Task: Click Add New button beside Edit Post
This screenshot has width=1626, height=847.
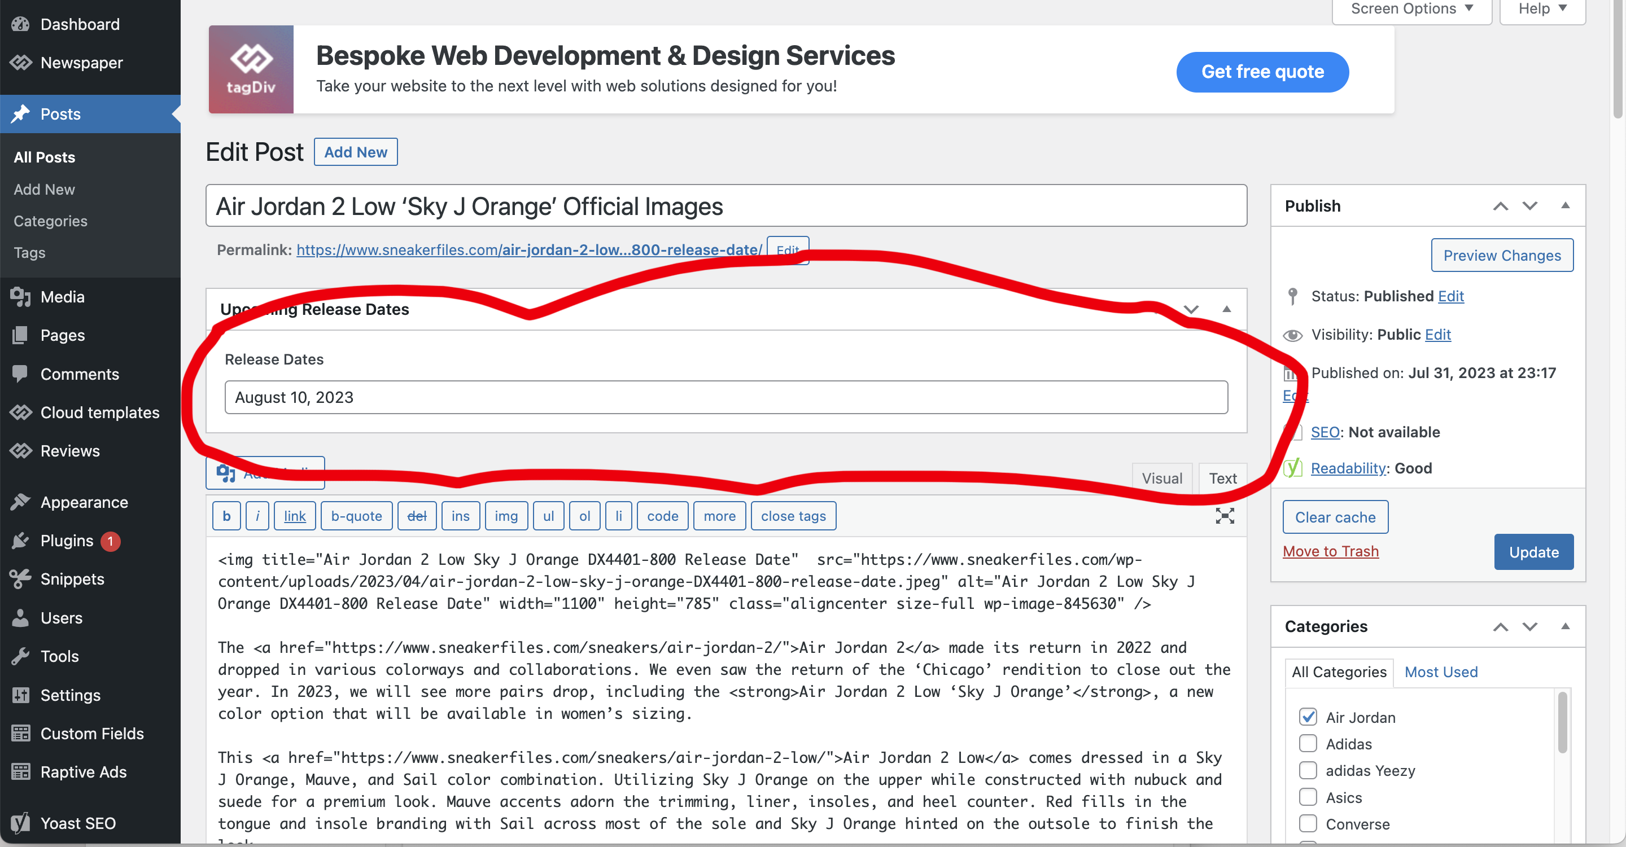Action: click(355, 152)
